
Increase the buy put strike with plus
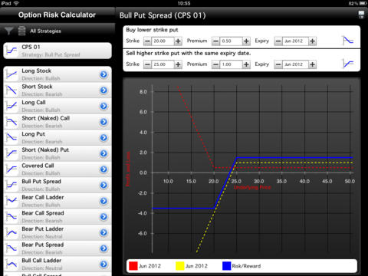(x=178, y=41)
